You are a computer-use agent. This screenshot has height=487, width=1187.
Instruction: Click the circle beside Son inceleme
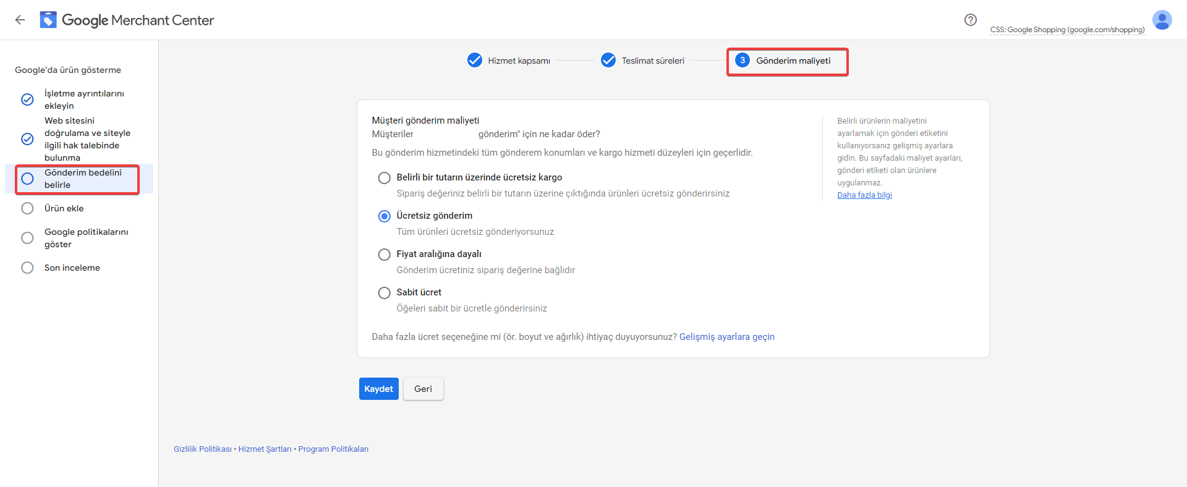(x=27, y=268)
